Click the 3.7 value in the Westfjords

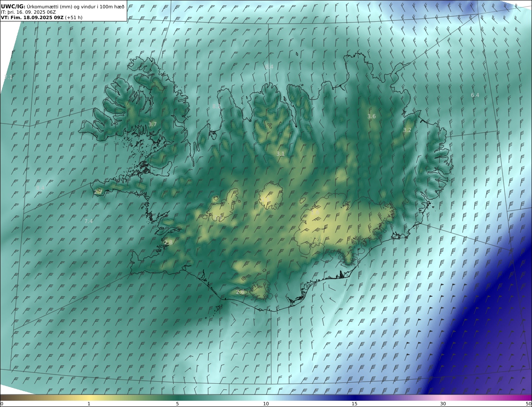(153, 124)
